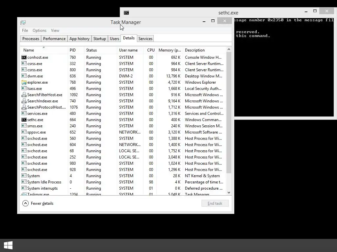Viewport: 337px width, 252px height.
Task: Click the sethc.exe window title bar icon
Action: [x=126, y=13]
